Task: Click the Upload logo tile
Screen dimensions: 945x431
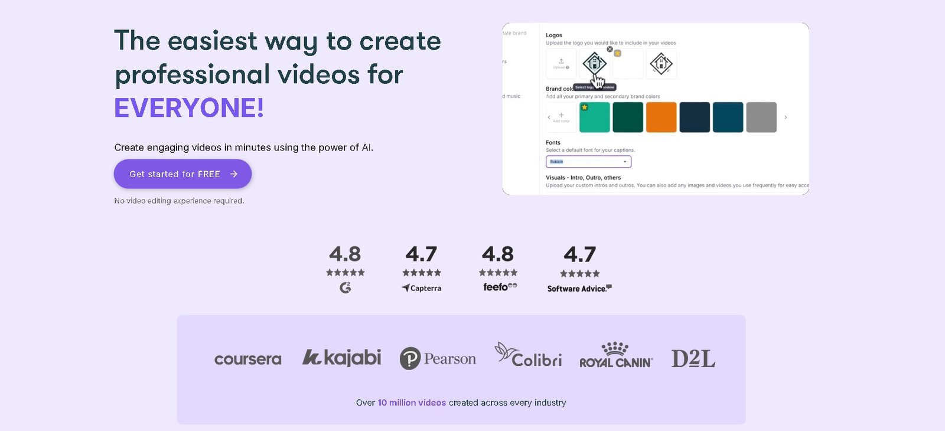Action: (x=561, y=64)
